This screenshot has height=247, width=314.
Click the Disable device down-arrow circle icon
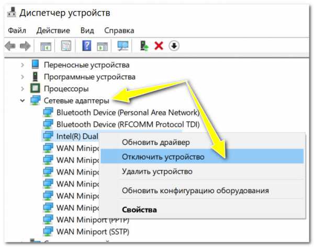[174, 46]
